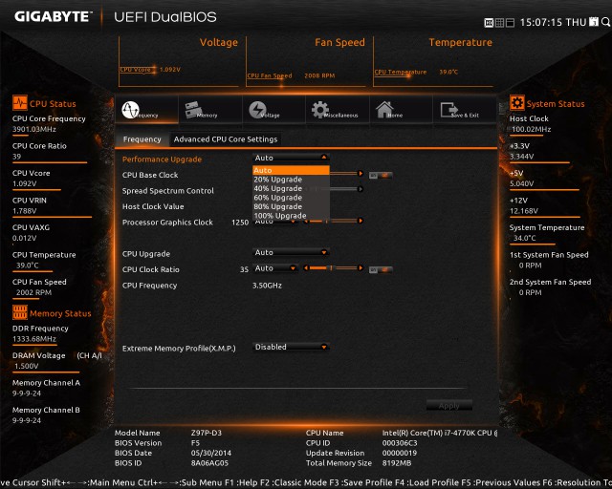Click the 1250 Processor Graphics Clock value
The height and width of the screenshot is (489, 612).
[240, 223]
